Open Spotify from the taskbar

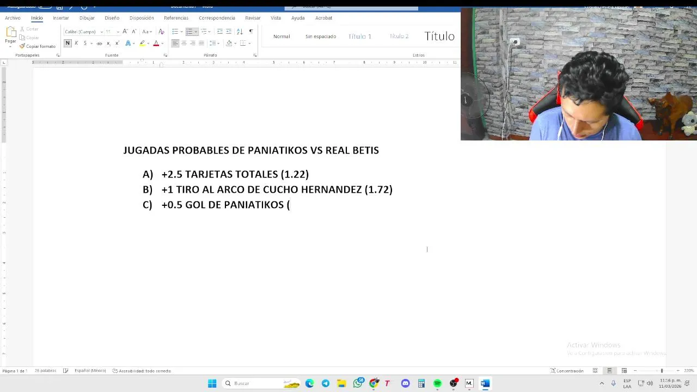tap(437, 383)
